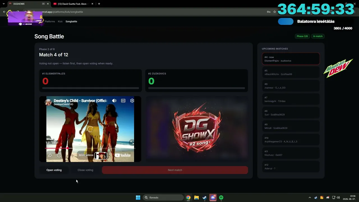This screenshot has width=359, height=202.
Task: Open Spotify from the taskbar
Action: click(x=221, y=198)
